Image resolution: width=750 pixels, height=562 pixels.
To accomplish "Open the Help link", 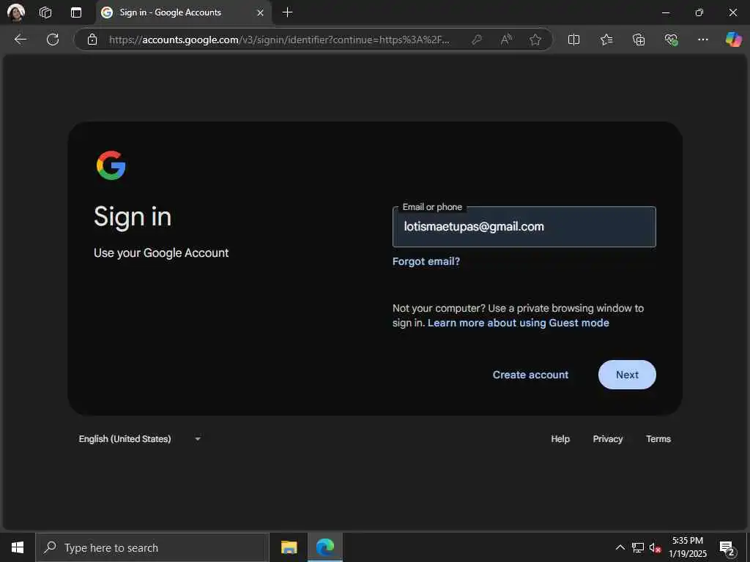I will pyautogui.click(x=560, y=439).
